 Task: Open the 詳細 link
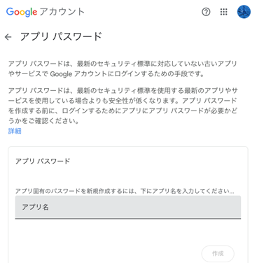15,131
